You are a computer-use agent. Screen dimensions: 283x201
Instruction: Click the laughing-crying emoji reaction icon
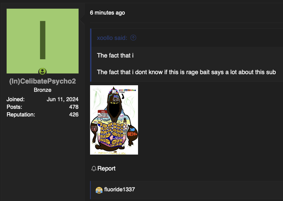click(x=99, y=190)
